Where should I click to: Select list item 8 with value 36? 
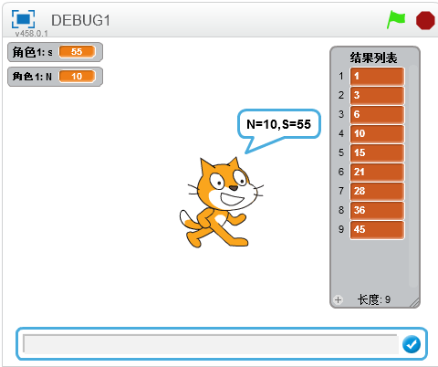click(377, 210)
